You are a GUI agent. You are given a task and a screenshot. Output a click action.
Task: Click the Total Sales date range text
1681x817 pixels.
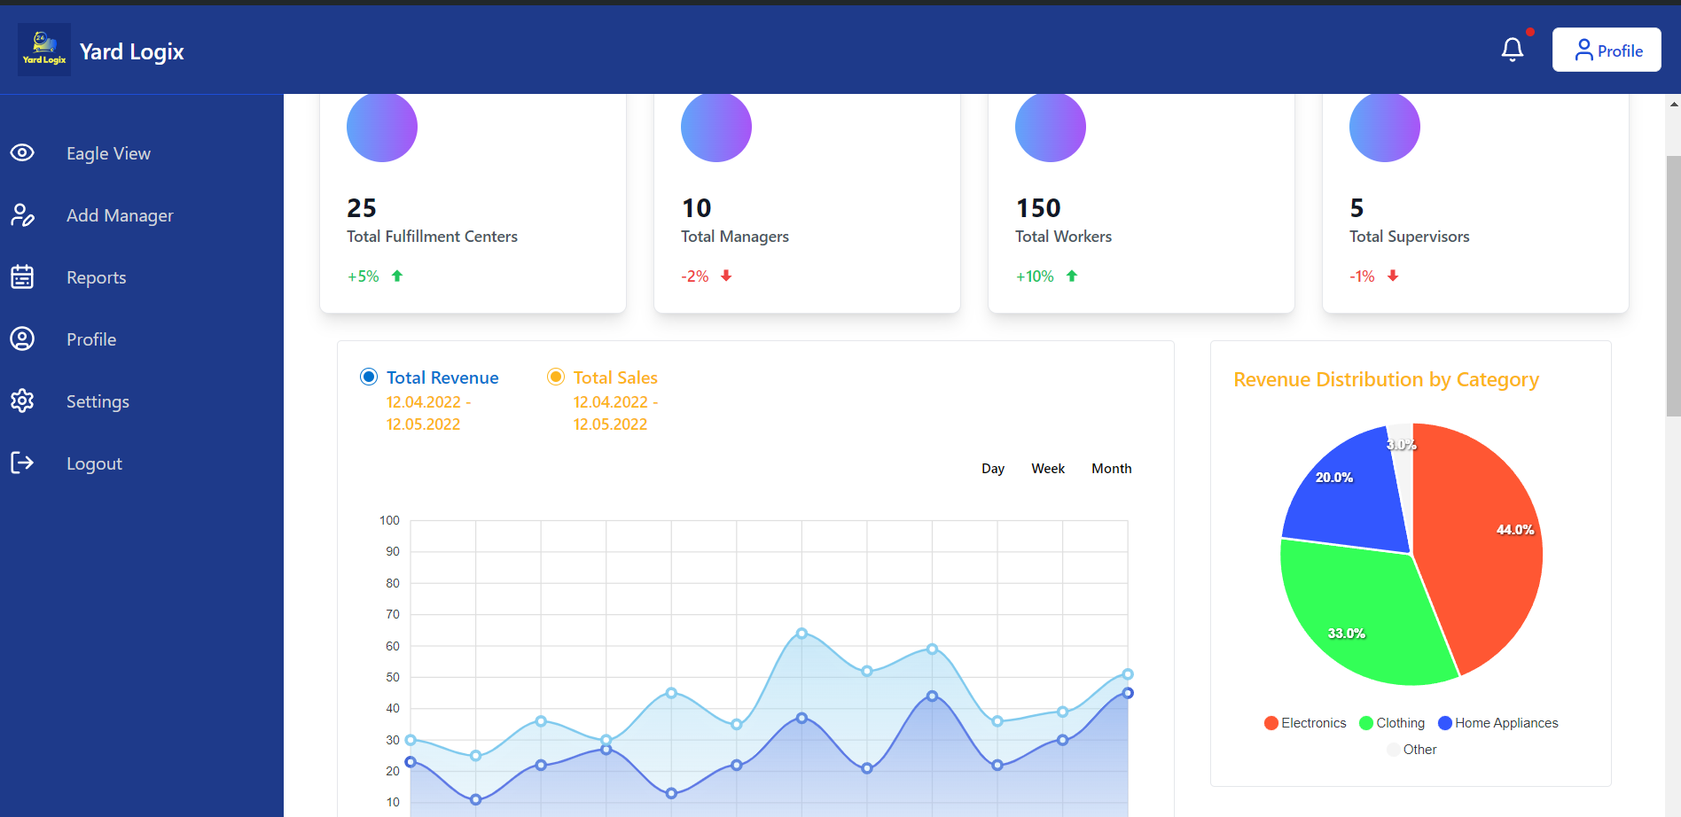click(x=615, y=413)
